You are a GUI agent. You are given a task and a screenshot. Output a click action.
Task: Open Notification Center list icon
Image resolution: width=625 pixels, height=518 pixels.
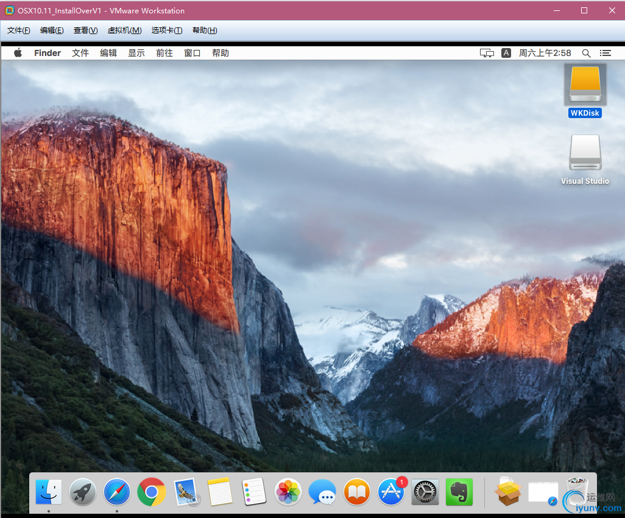coord(606,53)
